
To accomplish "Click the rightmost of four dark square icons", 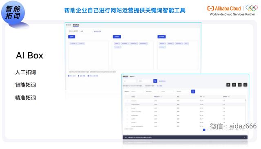I will (x=246, y=85).
